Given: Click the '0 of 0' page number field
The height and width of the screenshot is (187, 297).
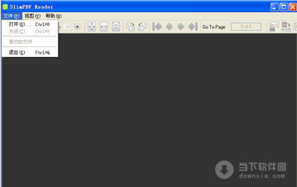Looking at the screenshot, I should coord(246,27).
